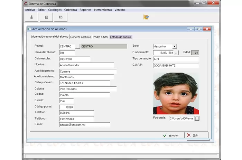Switch to Estado de cuenta tab

tap(121, 37)
